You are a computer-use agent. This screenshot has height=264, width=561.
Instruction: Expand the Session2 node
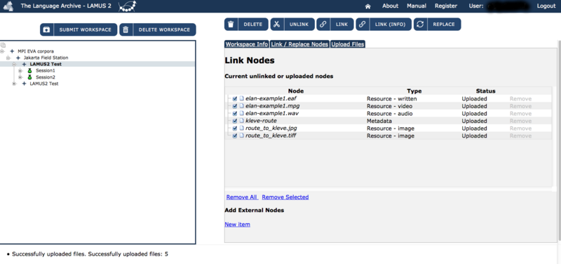click(x=20, y=77)
